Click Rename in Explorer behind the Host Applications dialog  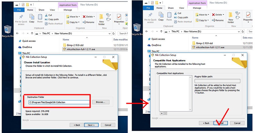click(218, 20)
